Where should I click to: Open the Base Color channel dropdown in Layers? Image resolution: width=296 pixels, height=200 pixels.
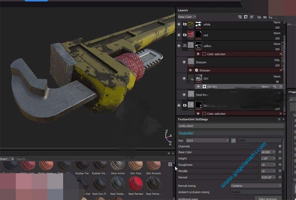coord(187,17)
